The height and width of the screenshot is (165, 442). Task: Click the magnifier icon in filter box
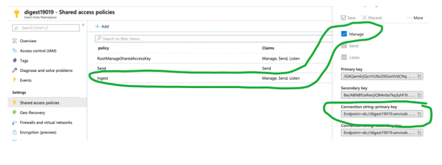point(99,39)
